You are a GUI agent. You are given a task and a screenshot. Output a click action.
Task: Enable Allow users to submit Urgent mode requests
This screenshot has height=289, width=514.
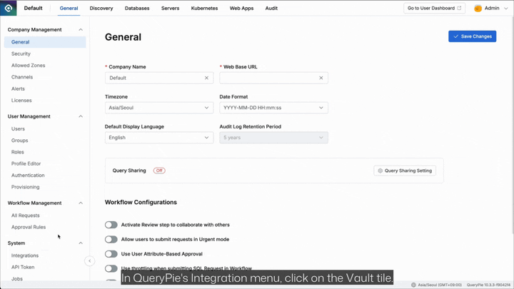click(111, 239)
